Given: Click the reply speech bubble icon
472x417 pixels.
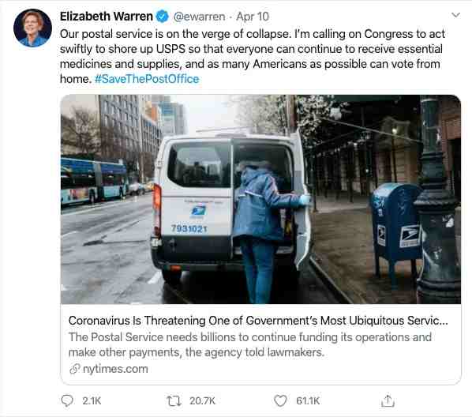Looking at the screenshot, I should click(x=67, y=401).
